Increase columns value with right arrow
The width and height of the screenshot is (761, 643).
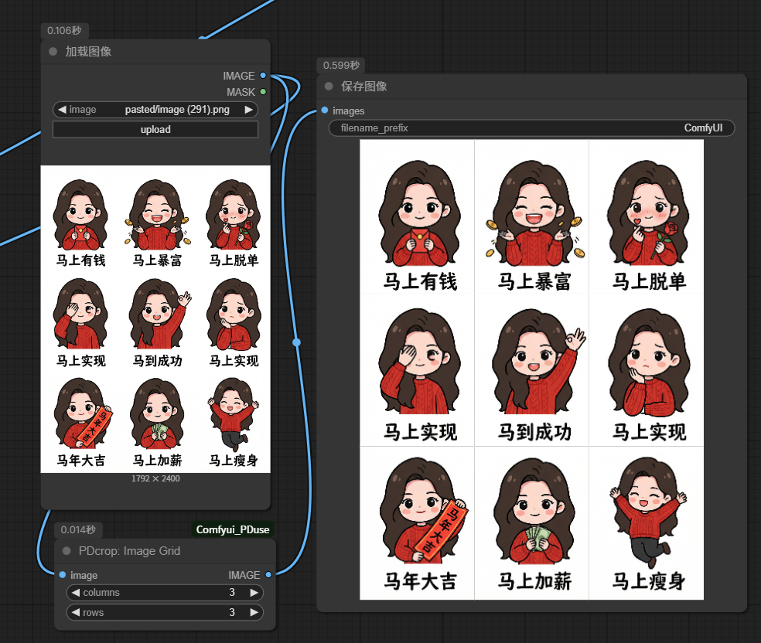point(254,593)
